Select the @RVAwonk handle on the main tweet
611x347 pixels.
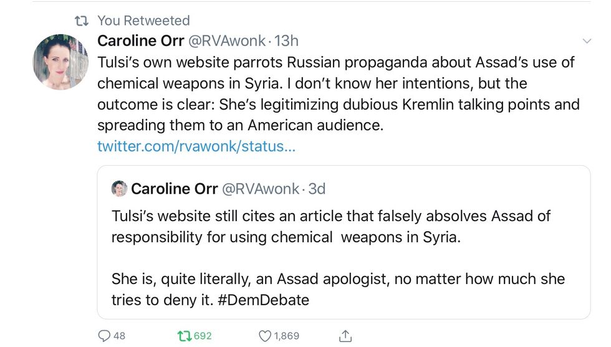226,41
